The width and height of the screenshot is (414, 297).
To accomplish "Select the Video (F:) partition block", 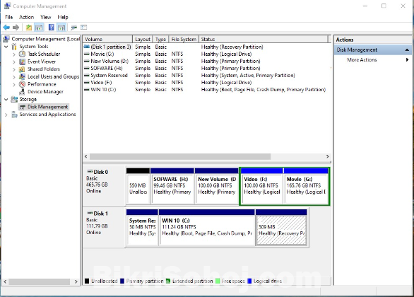I will point(262,186).
